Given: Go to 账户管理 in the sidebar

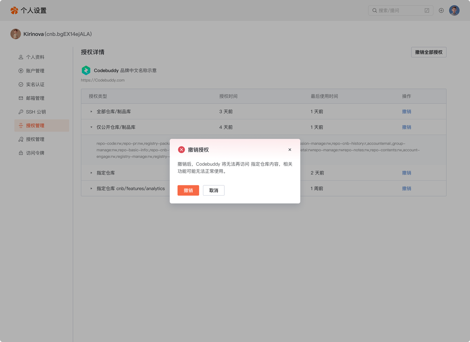Looking at the screenshot, I should 35,71.
